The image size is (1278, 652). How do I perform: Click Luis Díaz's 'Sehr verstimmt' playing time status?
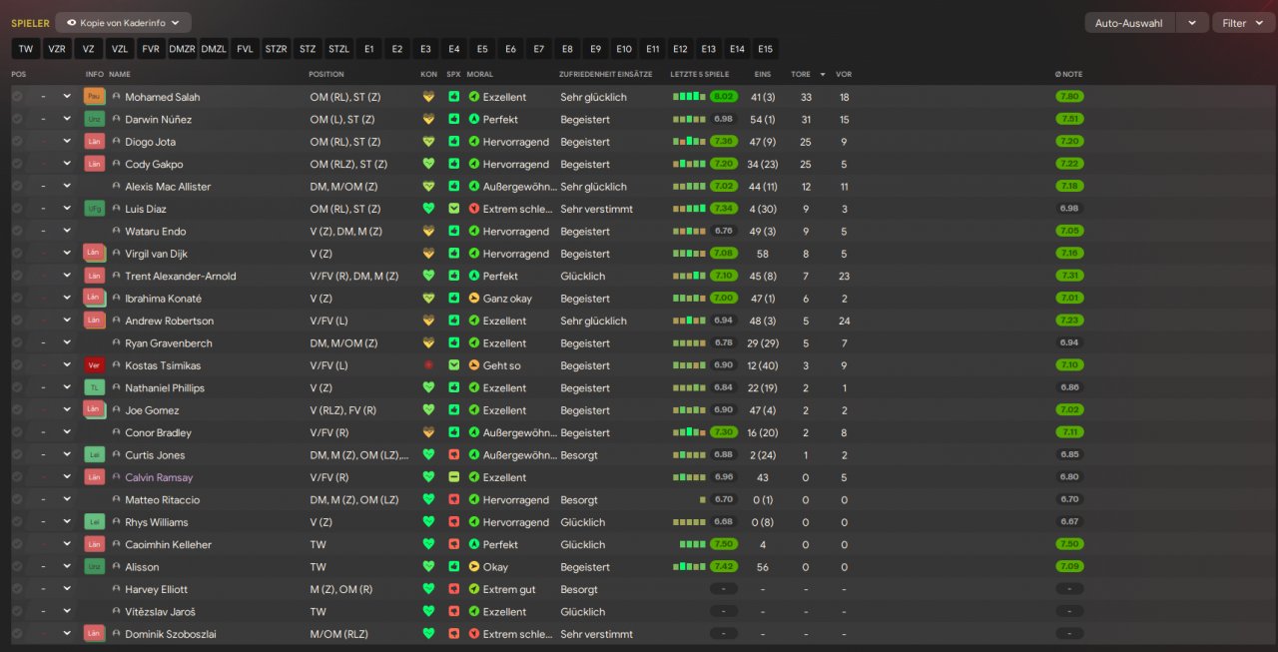coord(597,209)
